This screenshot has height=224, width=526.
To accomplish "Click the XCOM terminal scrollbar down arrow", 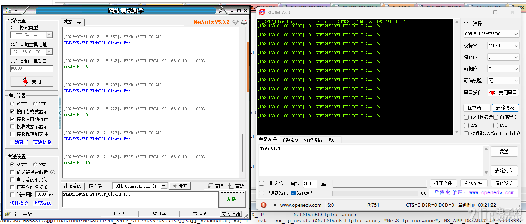I will (457, 132).
